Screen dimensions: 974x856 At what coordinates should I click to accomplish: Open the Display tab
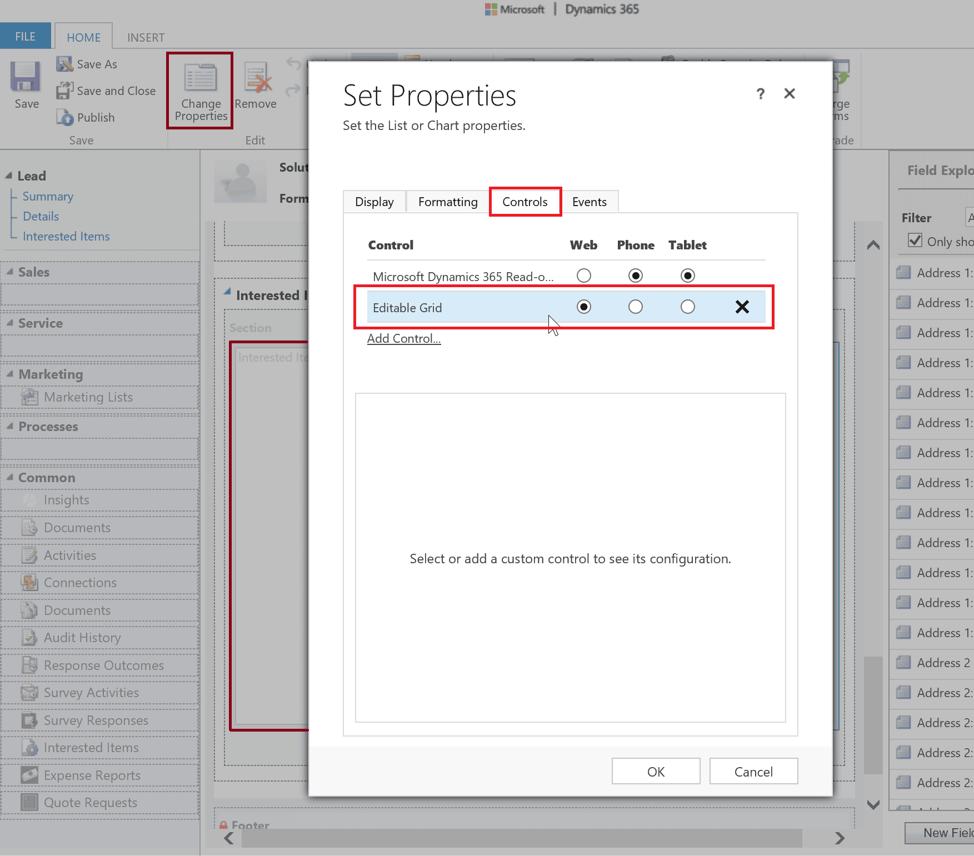pyautogui.click(x=374, y=202)
